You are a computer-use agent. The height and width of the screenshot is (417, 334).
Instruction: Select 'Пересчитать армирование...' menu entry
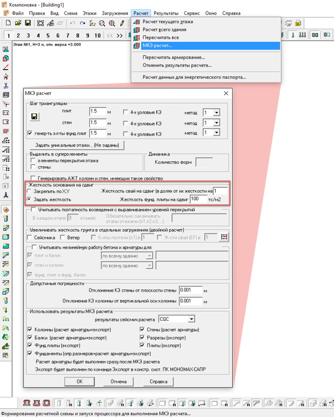click(x=174, y=57)
